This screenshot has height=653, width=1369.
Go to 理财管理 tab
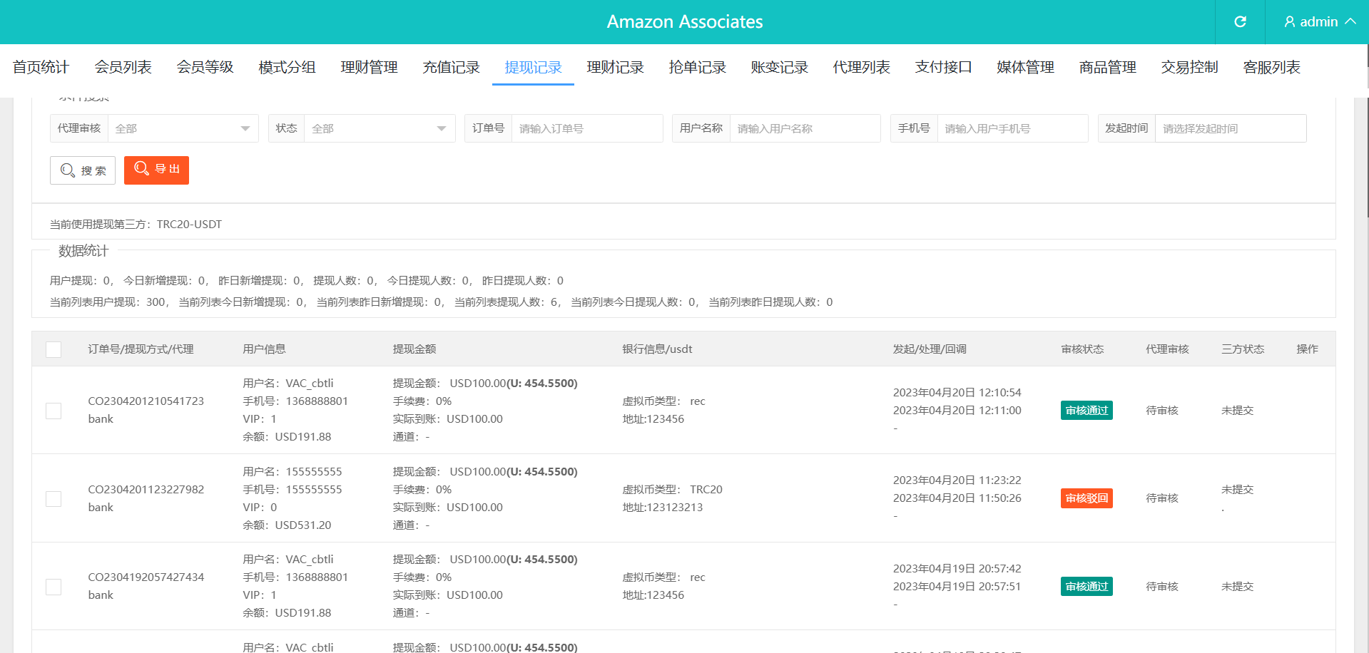click(369, 67)
